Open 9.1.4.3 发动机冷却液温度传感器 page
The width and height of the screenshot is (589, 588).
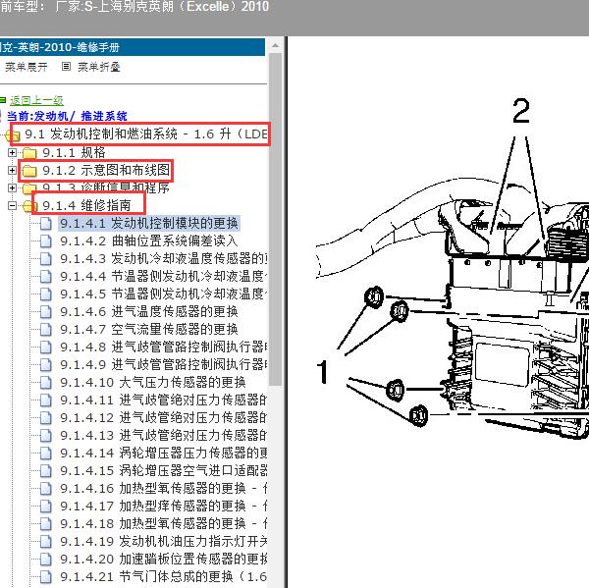point(163,258)
